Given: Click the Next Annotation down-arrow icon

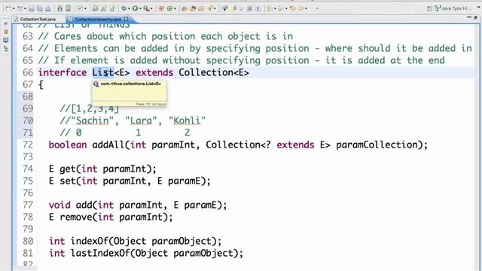Looking at the screenshot, I should coord(269,8).
